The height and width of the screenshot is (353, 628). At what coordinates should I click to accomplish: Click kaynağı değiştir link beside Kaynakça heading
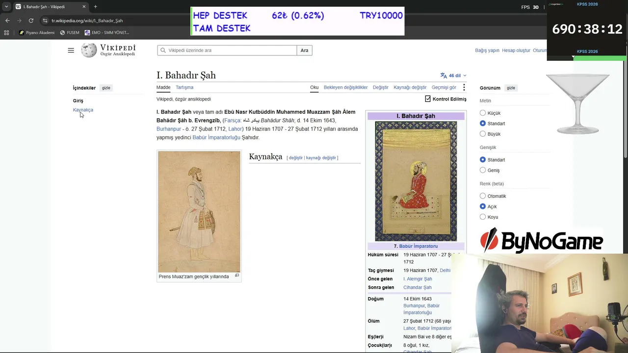[x=321, y=158]
